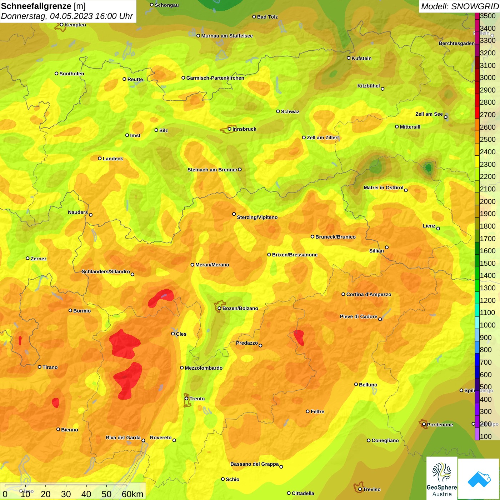This screenshot has height=500, width=500.
Task: Click the Cles location dot
Action: 173,334
